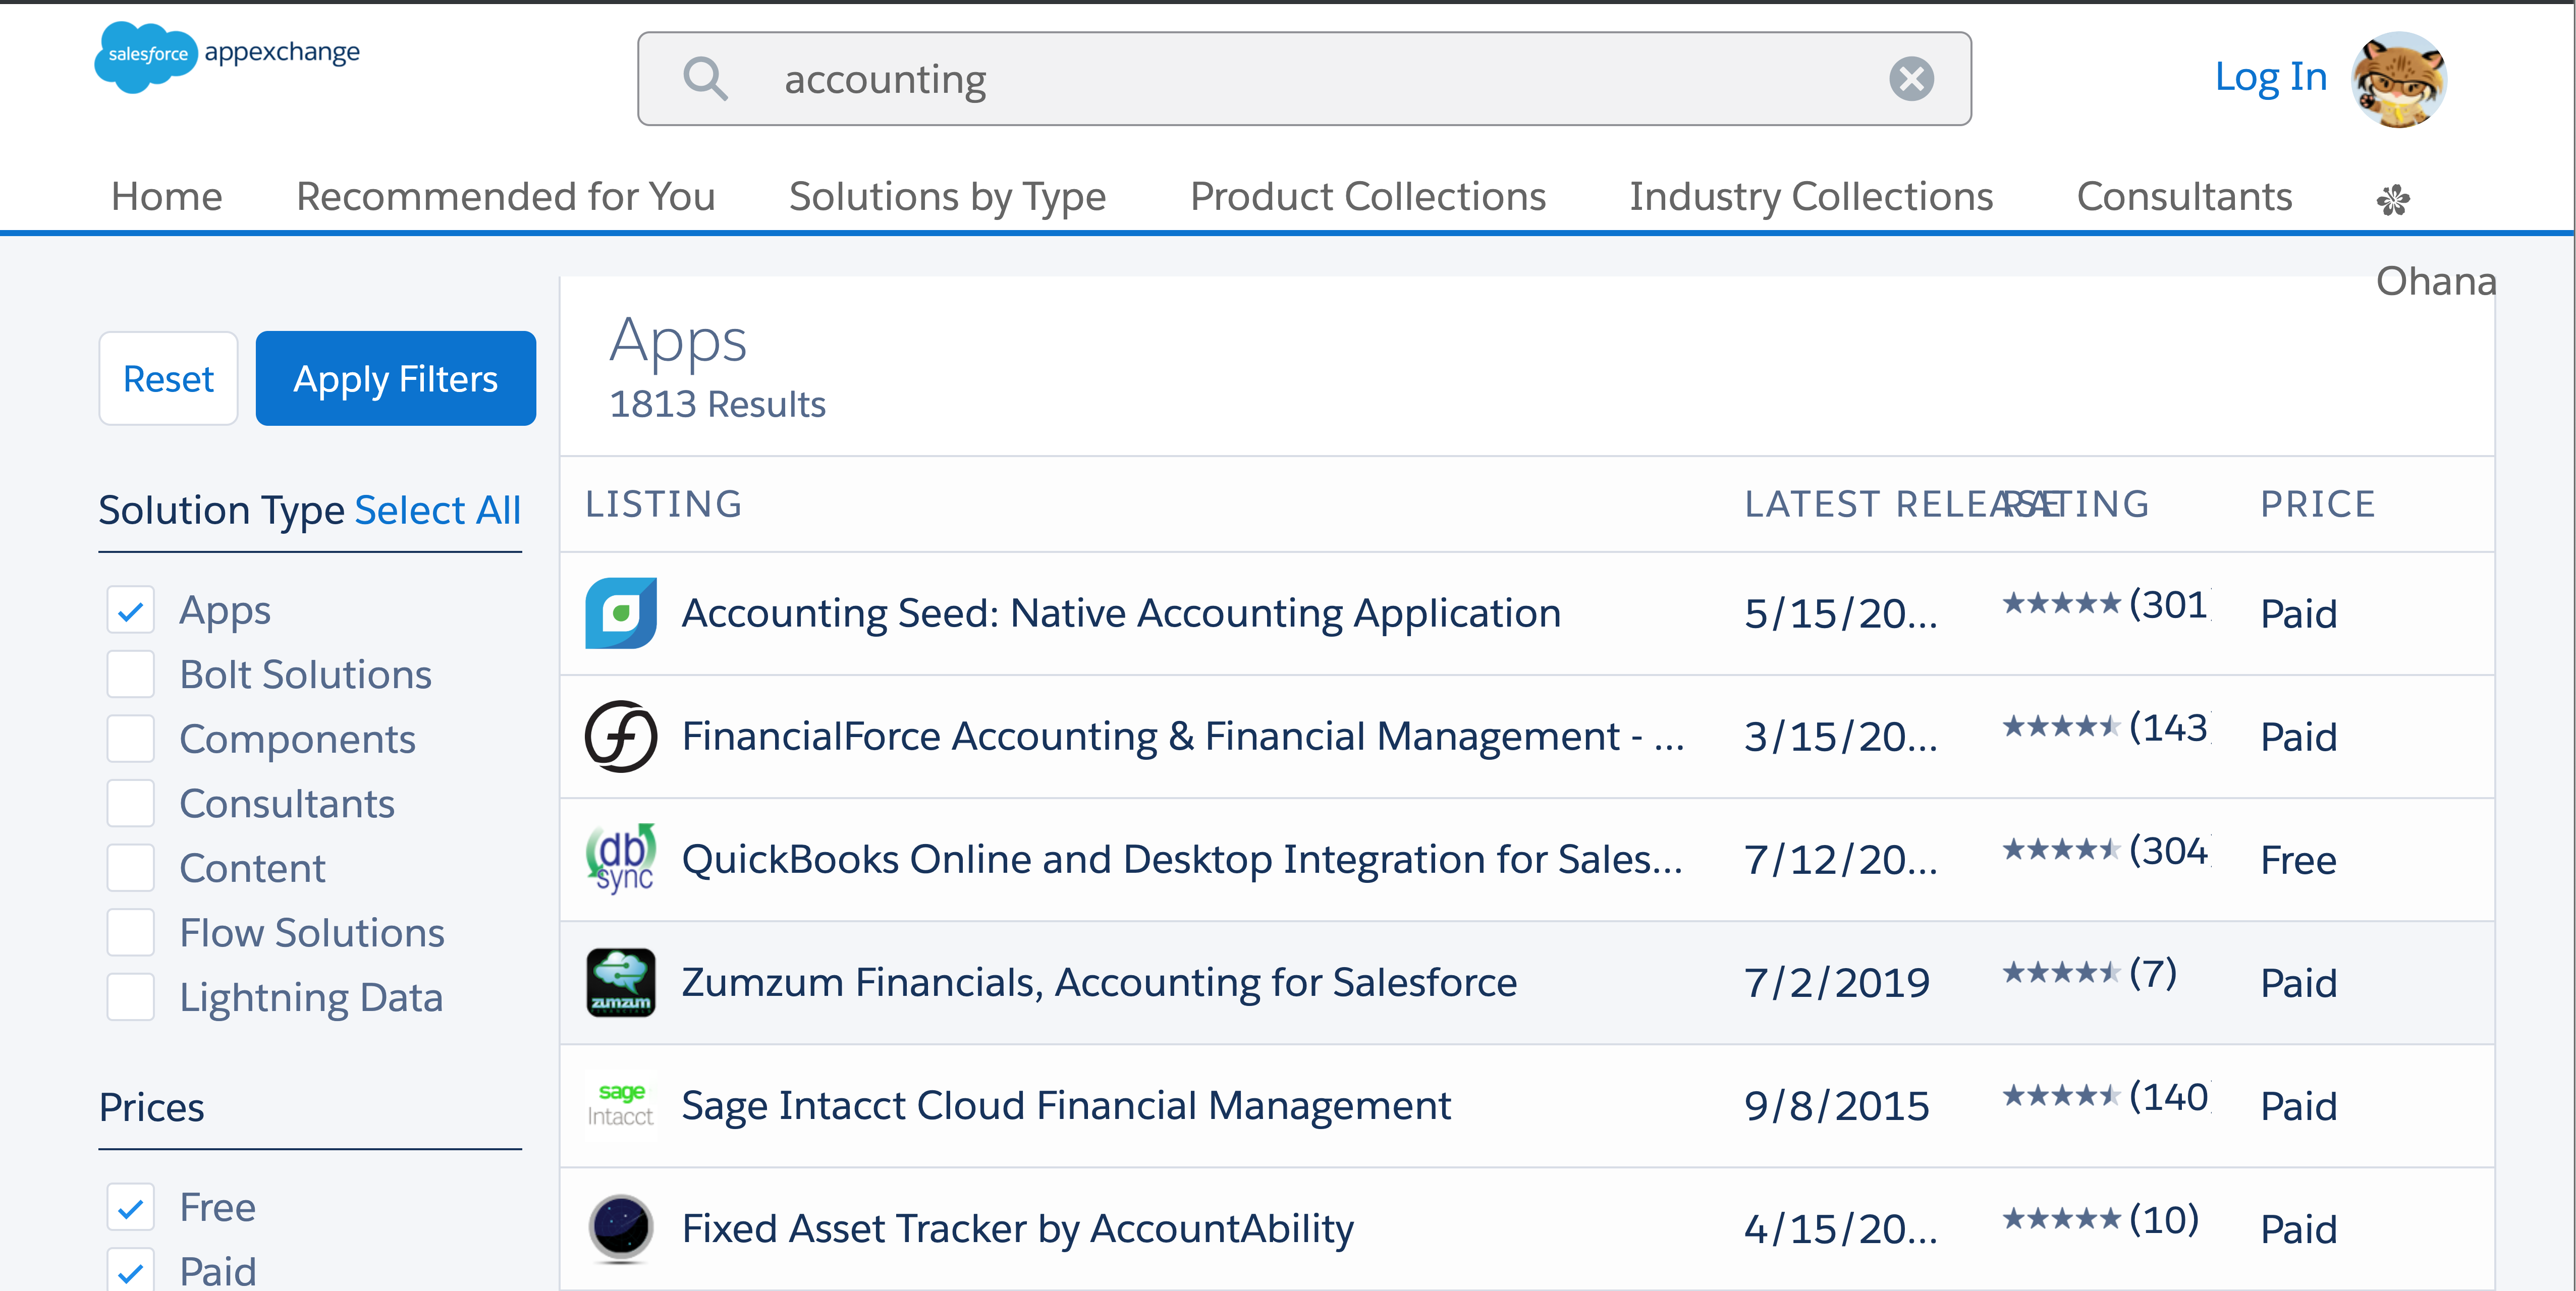Open FinancialForce Accounting & Financial Management listing
The height and width of the screenshot is (1291, 2576).
[x=1183, y=736]
